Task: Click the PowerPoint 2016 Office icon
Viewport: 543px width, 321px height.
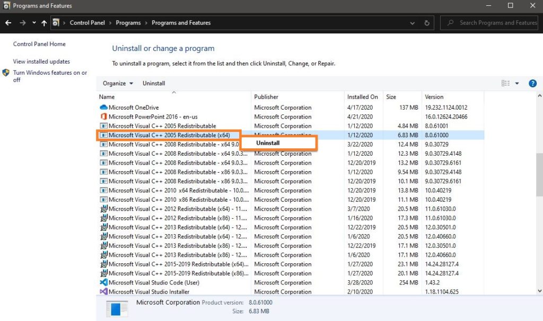Action: [x=103, y=117]
